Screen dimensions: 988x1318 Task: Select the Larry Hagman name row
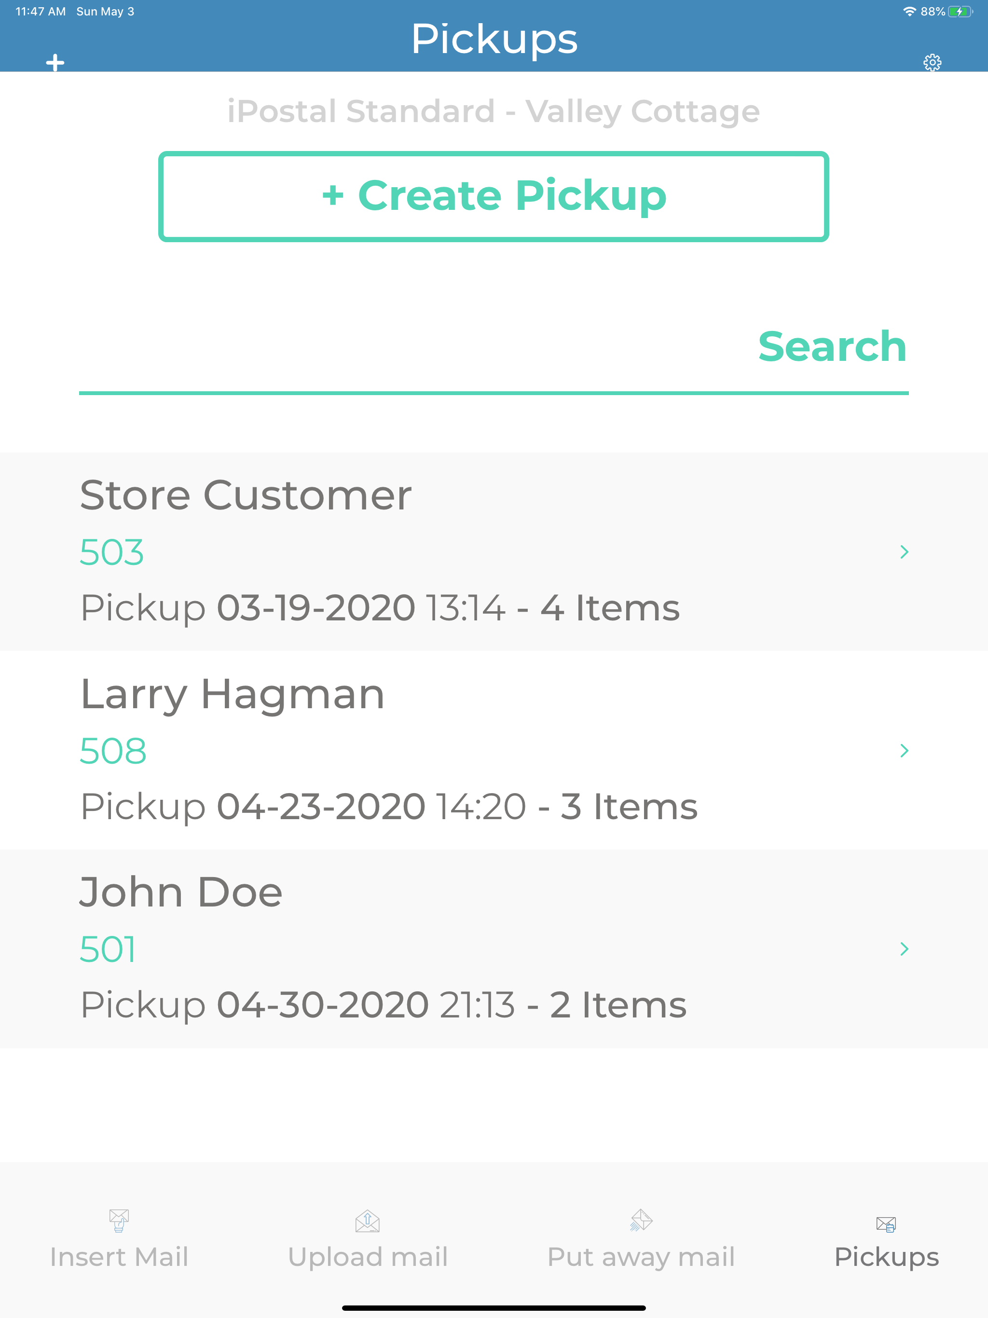(x=233, y=695)
